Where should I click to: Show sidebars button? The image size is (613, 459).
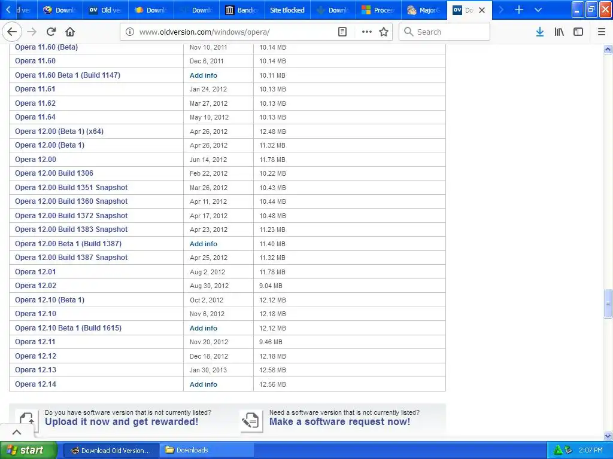tap(578, 32)
